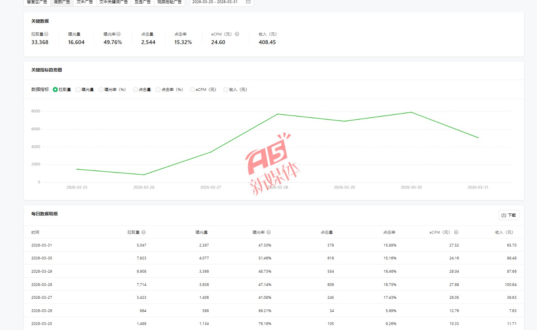537x330 pixels.
Task: Click help icon beside 曝光率 in 关键数据
Action: point(118,34)
